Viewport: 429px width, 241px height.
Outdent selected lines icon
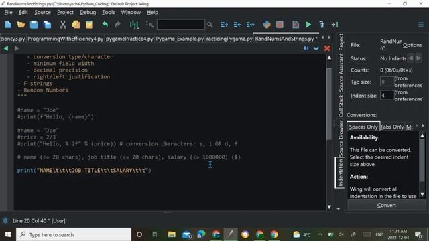(x=237, y=25)
